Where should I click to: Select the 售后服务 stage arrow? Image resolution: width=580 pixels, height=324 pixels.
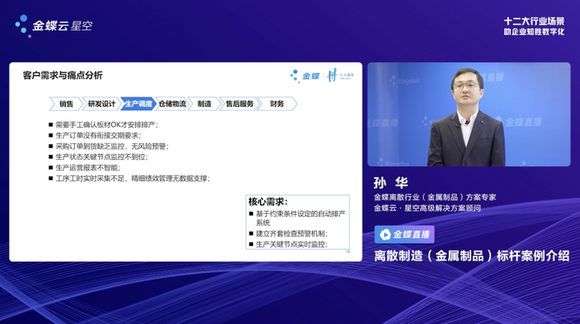[x=239, y=104]
